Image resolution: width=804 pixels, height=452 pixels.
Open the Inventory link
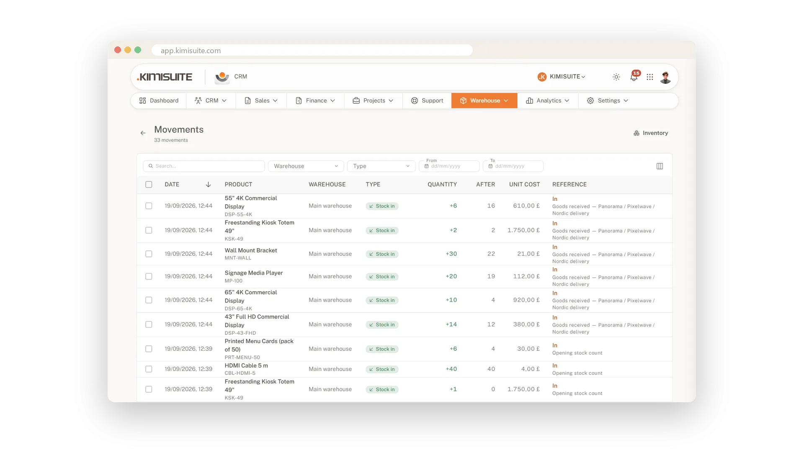tap(651, 133)
